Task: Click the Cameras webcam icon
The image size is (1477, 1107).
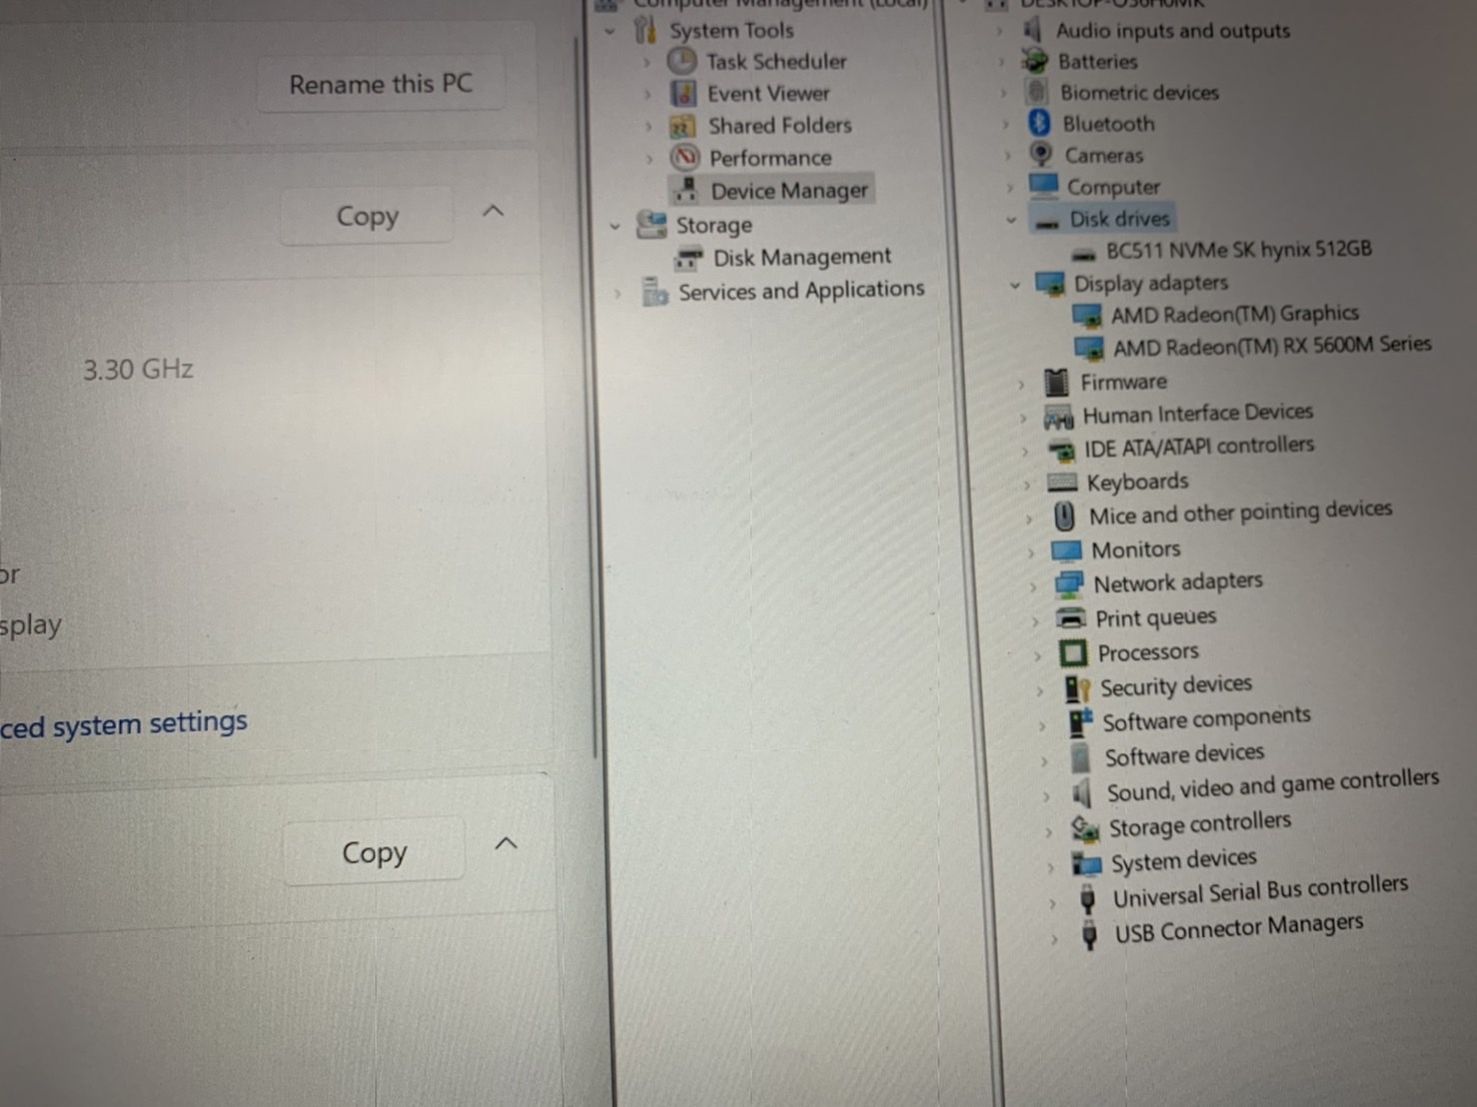Action: point(1040,154)
